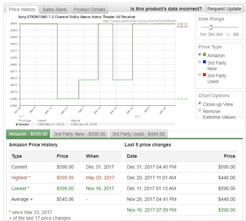Click the Highest $598 (Jan 24, 2018) legend value
Screen dimensions: 246x221
[x=84, y=124]
